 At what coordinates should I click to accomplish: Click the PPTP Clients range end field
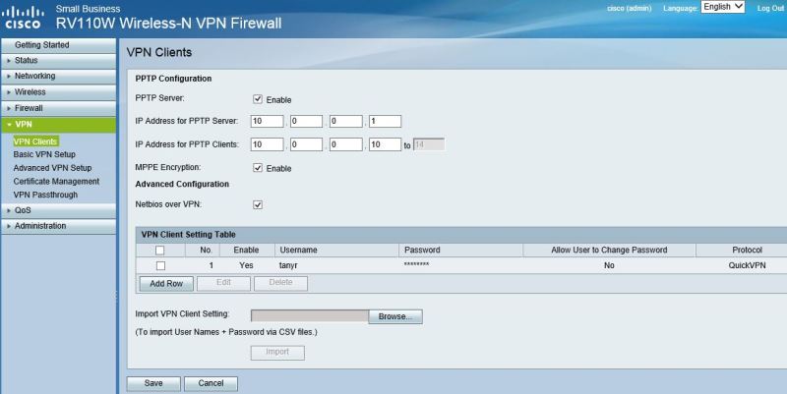[x=429, y=144]
